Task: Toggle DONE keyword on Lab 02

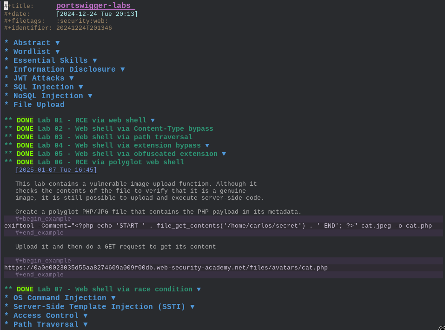Action: coord(25,128)
